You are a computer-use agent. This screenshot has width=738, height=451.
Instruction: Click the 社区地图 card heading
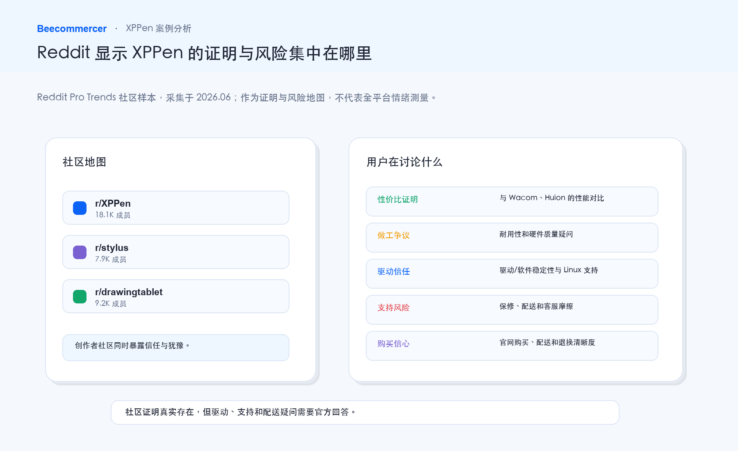click(84, 162)
